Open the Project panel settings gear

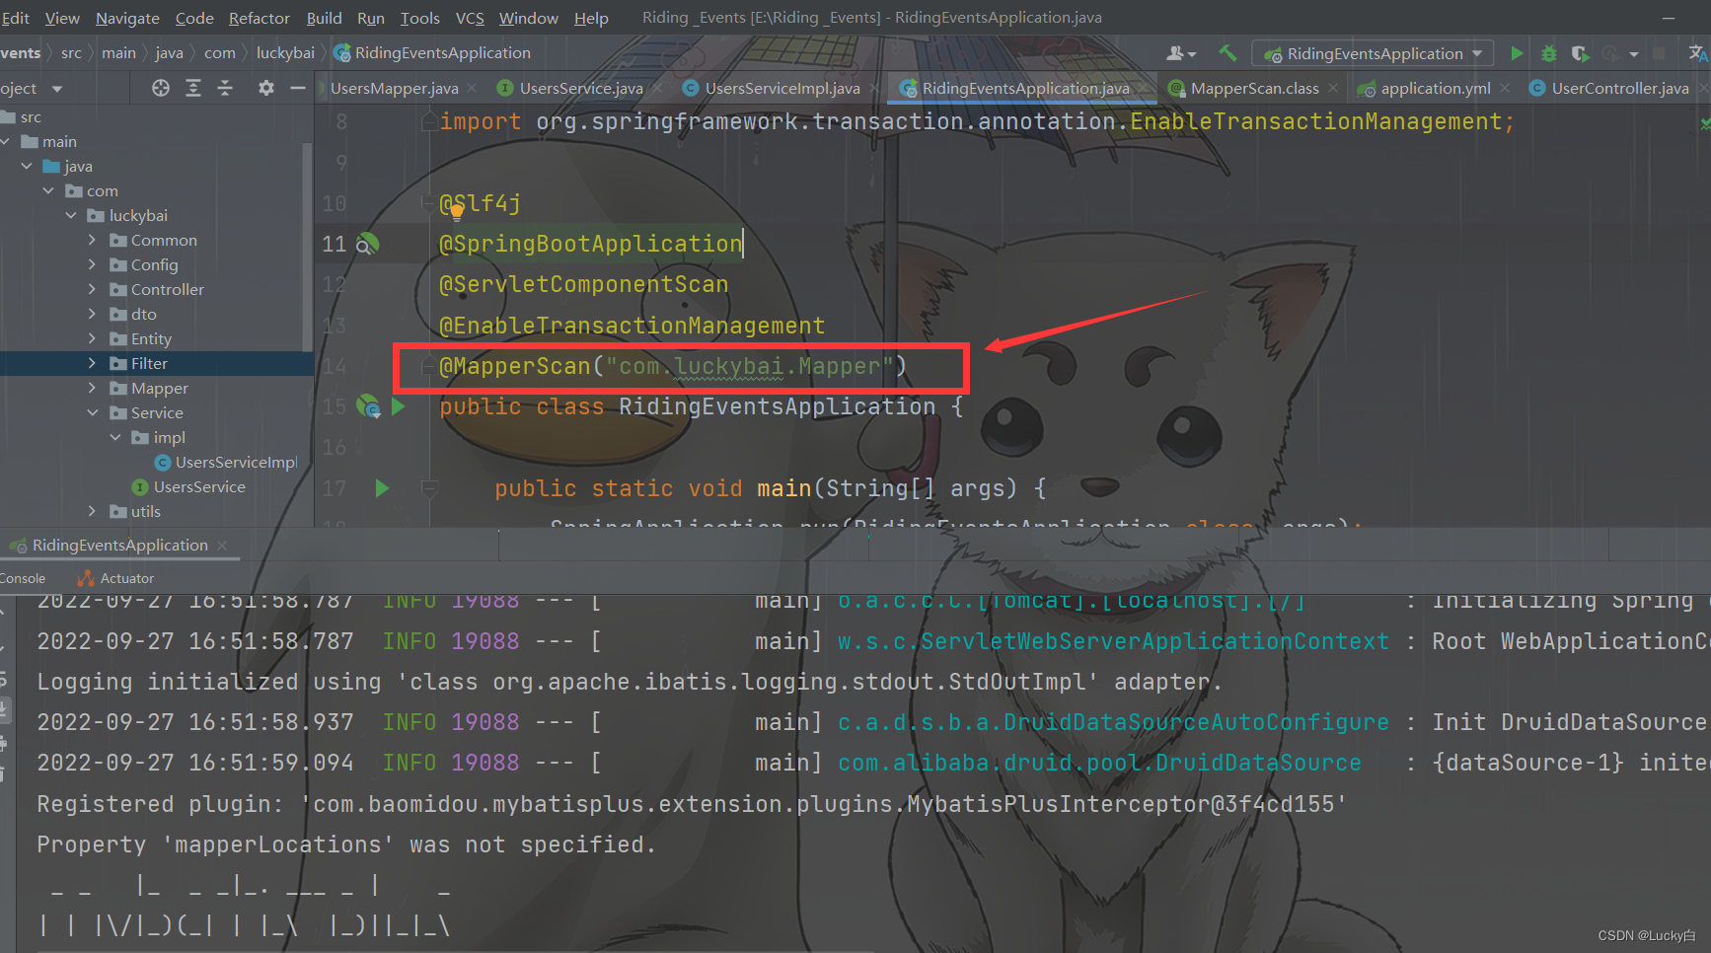tap(264, 88)
